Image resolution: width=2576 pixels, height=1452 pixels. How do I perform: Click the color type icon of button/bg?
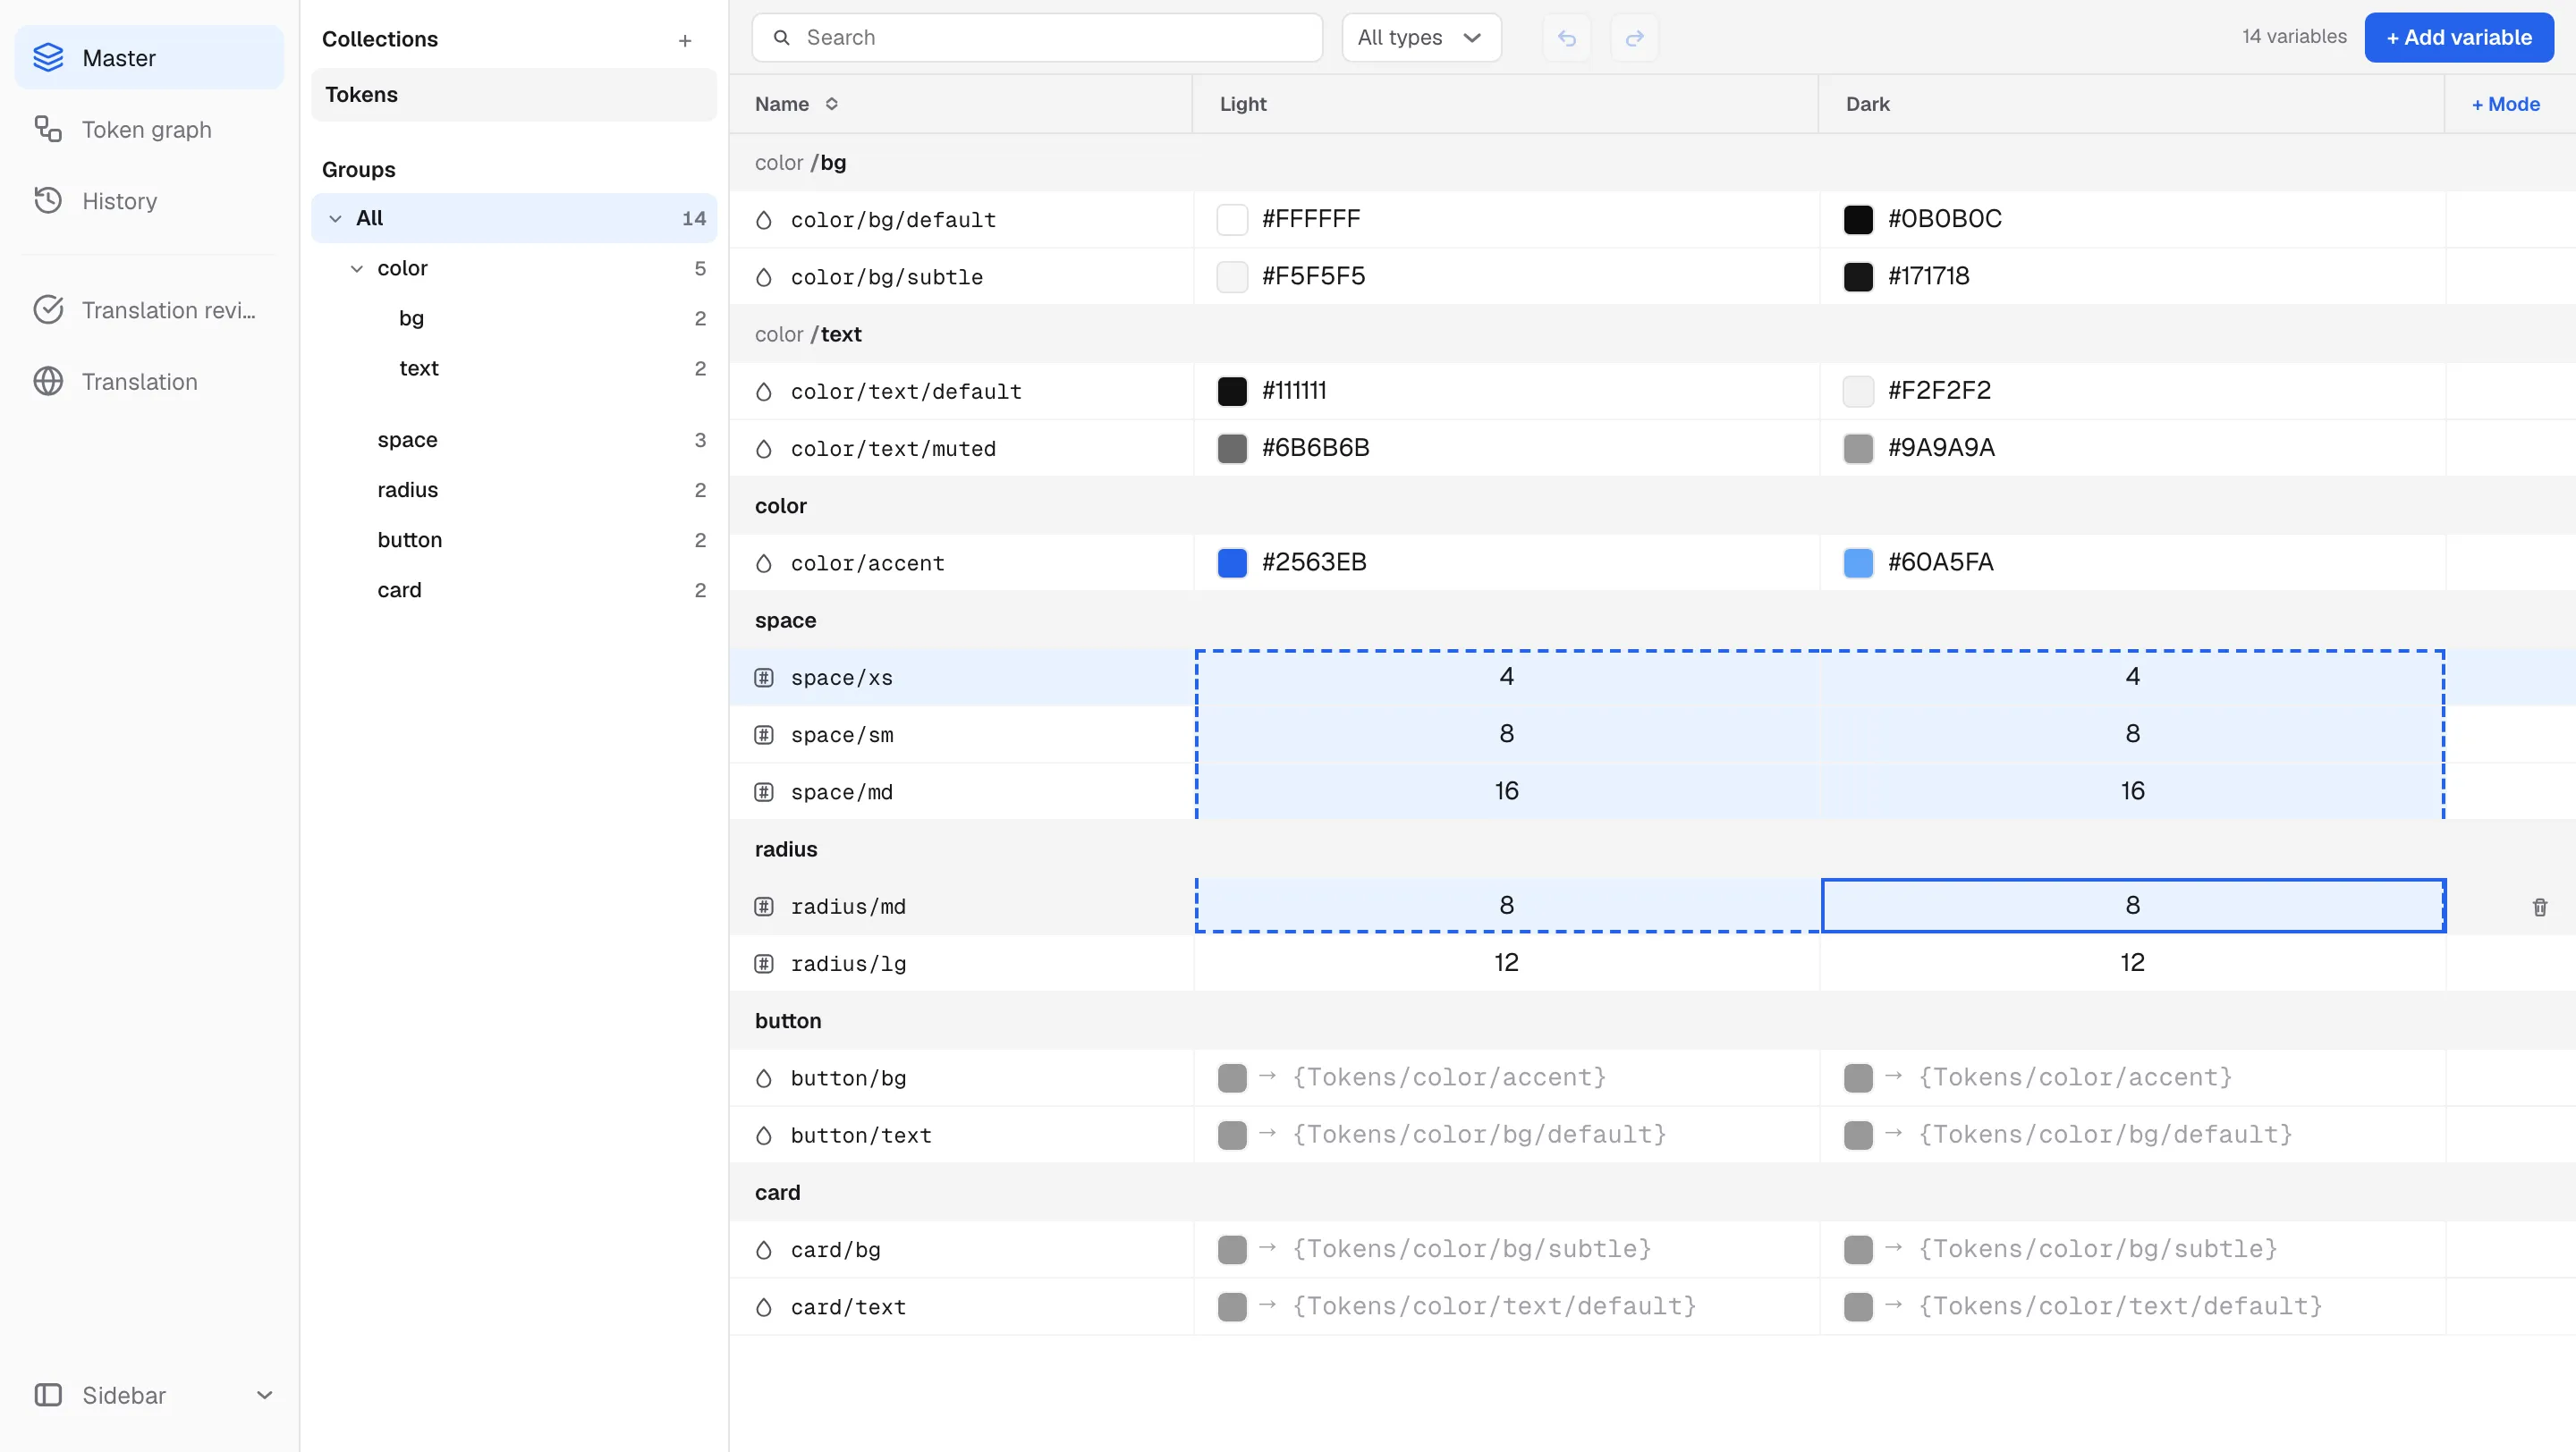click(x=764, y=1078)
